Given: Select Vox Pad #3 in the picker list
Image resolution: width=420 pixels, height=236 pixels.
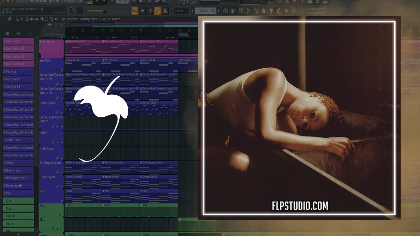Looking at the screenshot, I should [x=18, y=87].
